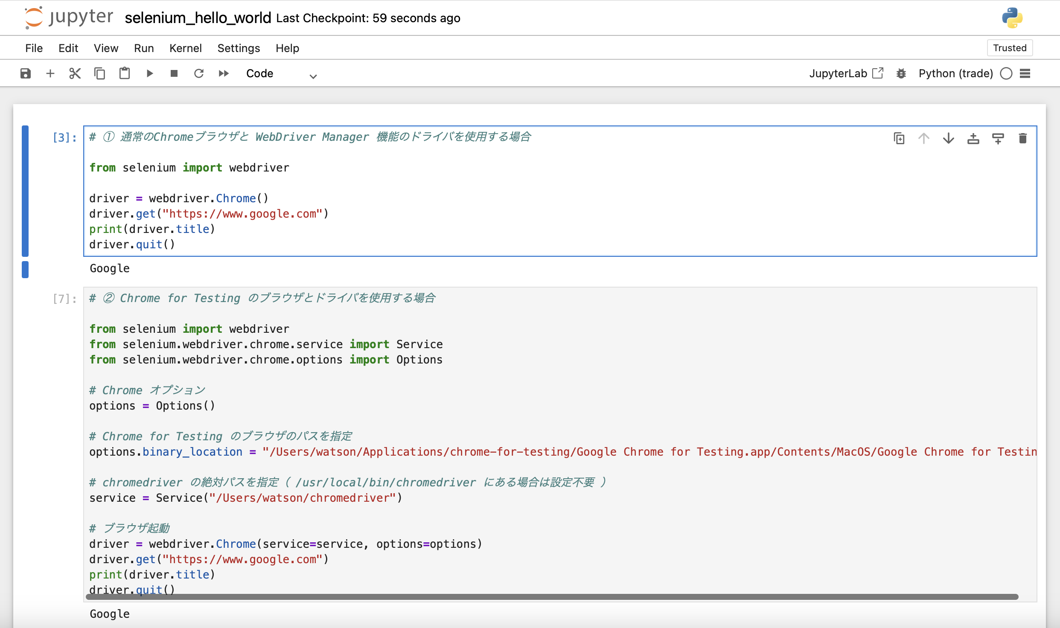Insert a new cell below

tap(50, 73)
